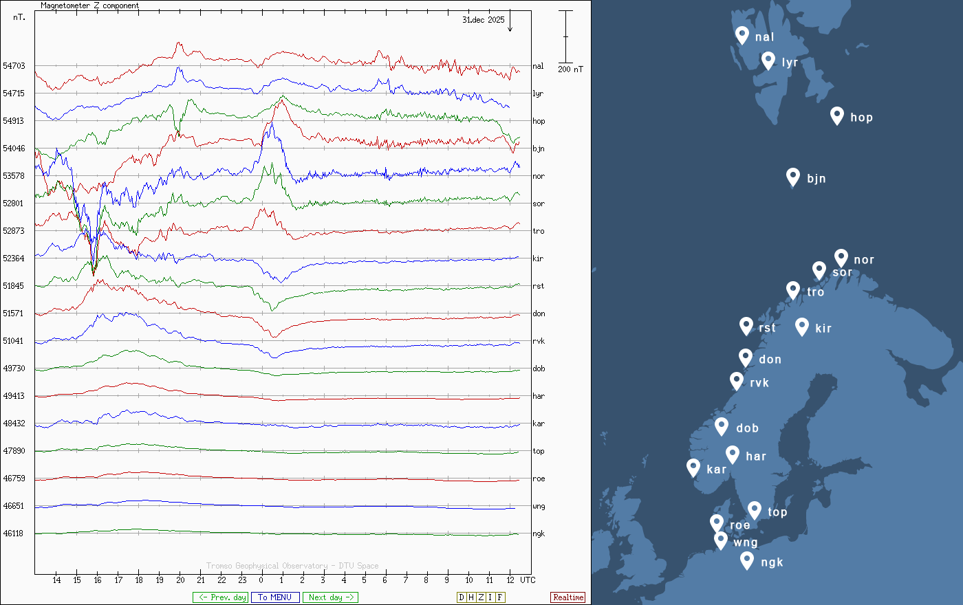Show the I component plot
963x605 pixels.
point(490,597)
